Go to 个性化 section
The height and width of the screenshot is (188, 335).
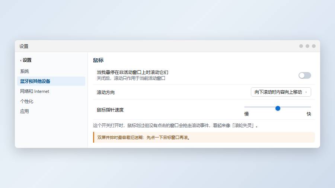tap(51, 101)
